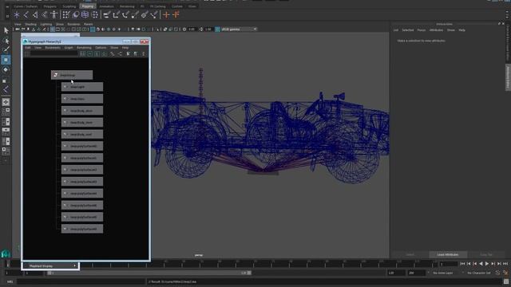
Task: Toggle color management teal icon near gamma
Action: pyautogui.click(x=217, y=29)
